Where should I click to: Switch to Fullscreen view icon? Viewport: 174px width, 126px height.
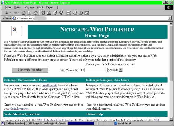69,13
